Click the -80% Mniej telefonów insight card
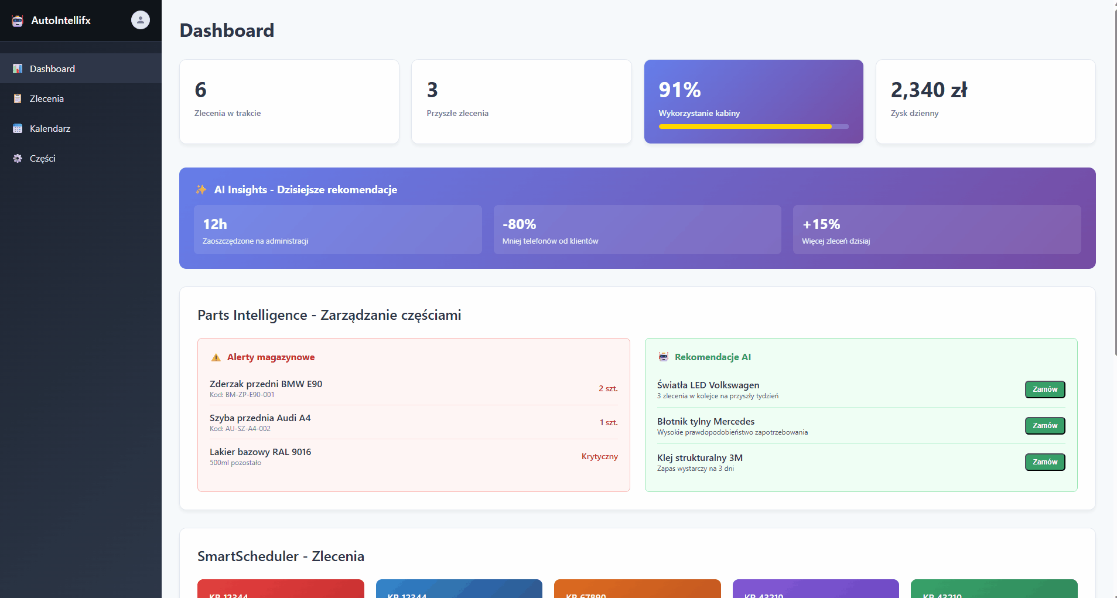This screenshot has height=598, width=1117. [637, 230]
